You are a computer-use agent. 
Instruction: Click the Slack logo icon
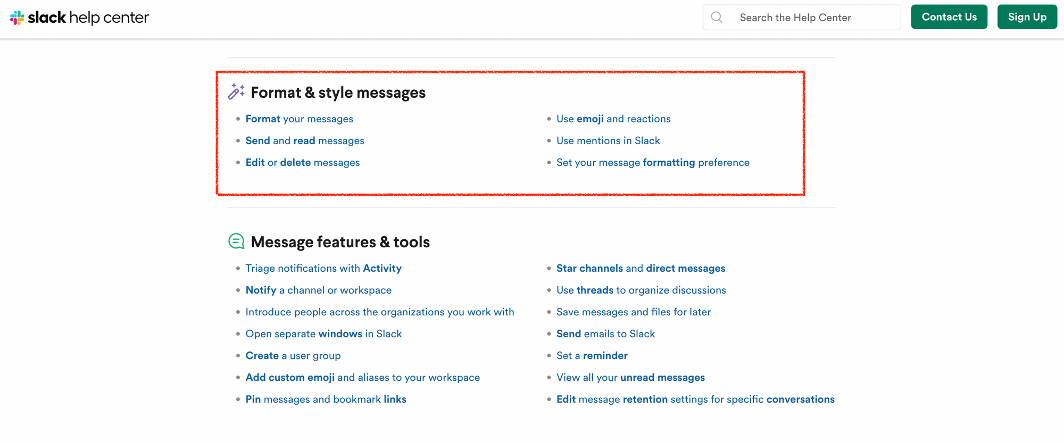[x=17, y=18]
